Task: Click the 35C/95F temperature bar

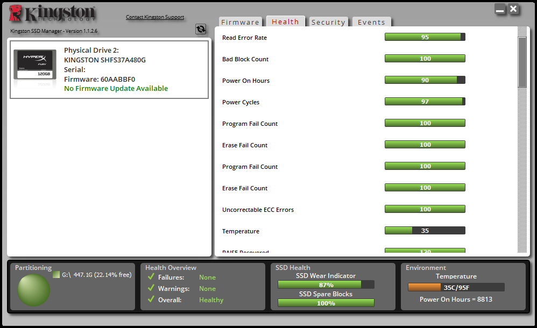Action: pos(456,287)
